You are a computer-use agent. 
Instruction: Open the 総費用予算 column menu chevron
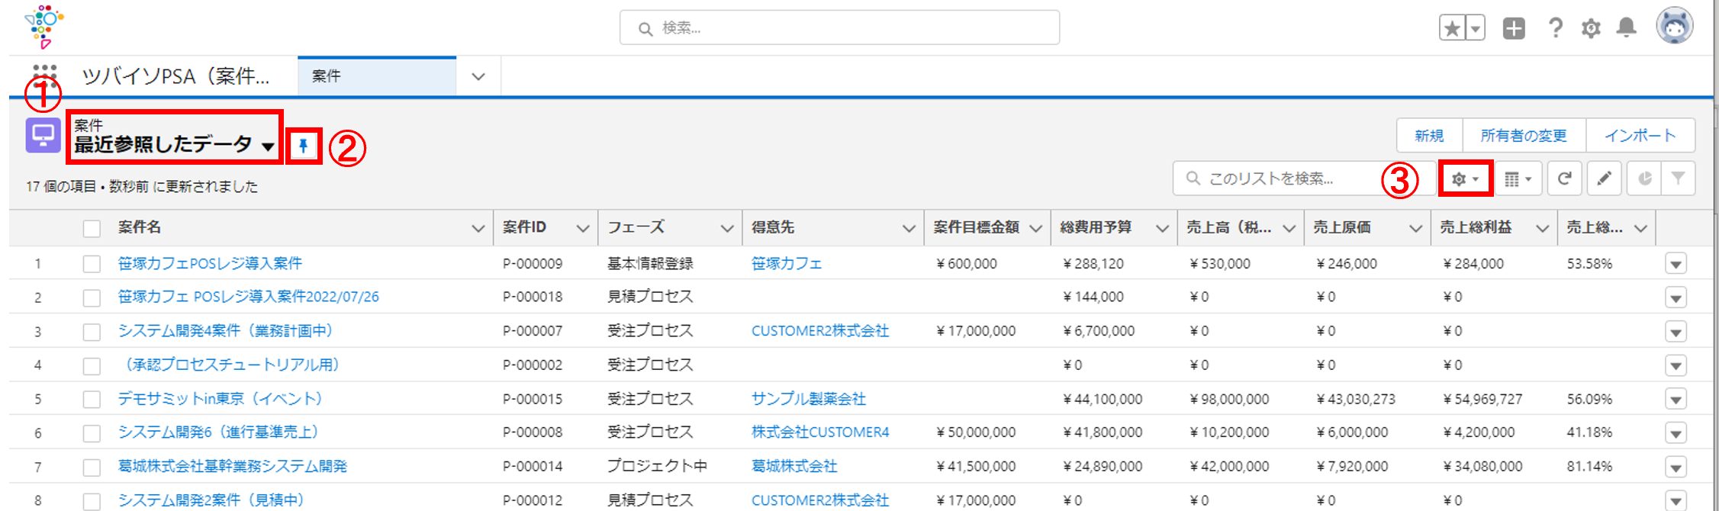tap(1163, 228)
